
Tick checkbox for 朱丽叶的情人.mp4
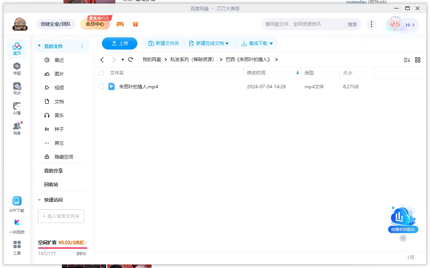(x=101, y=86)
